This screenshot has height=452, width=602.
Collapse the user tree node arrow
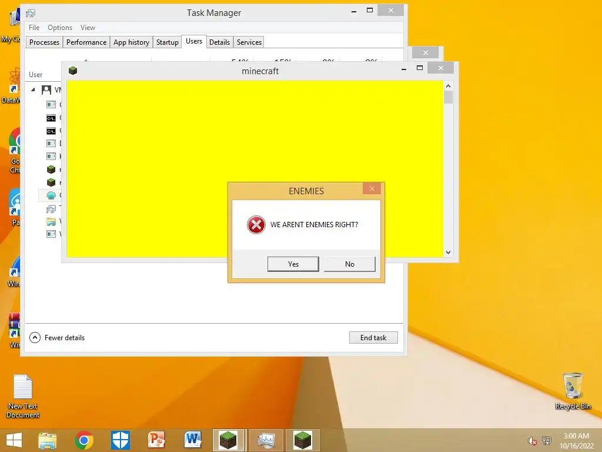[x=33, y=90]
